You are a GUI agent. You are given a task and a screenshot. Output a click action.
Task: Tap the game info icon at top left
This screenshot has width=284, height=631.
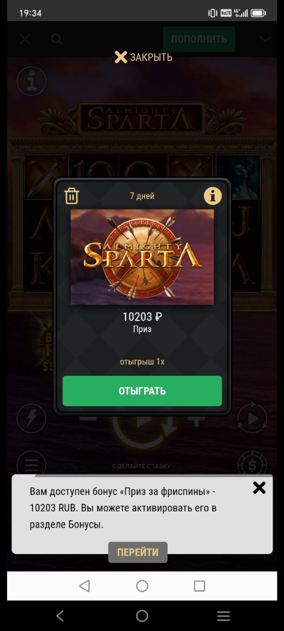coord(32,81)
